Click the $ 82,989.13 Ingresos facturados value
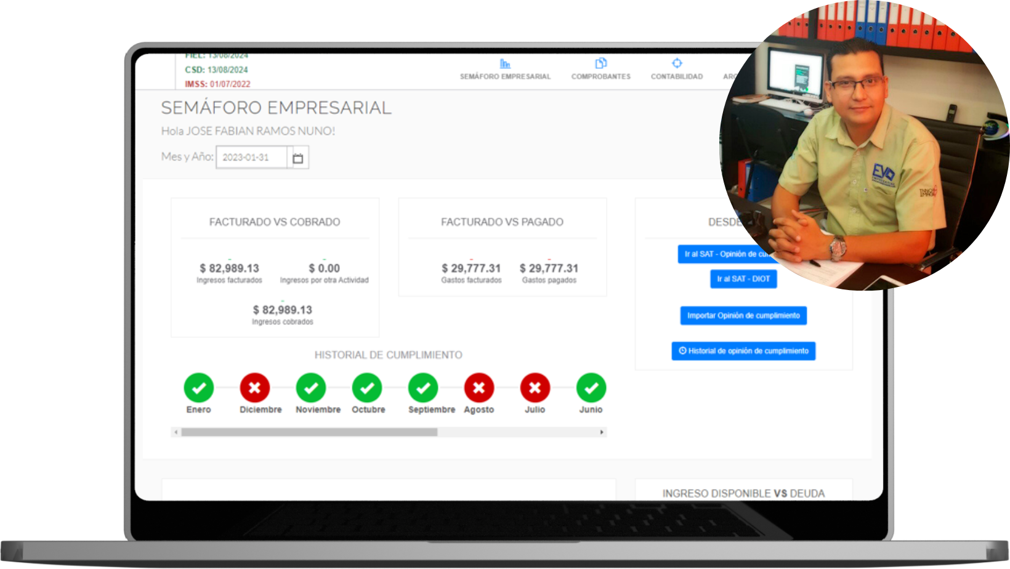 [x=229, y=268]
